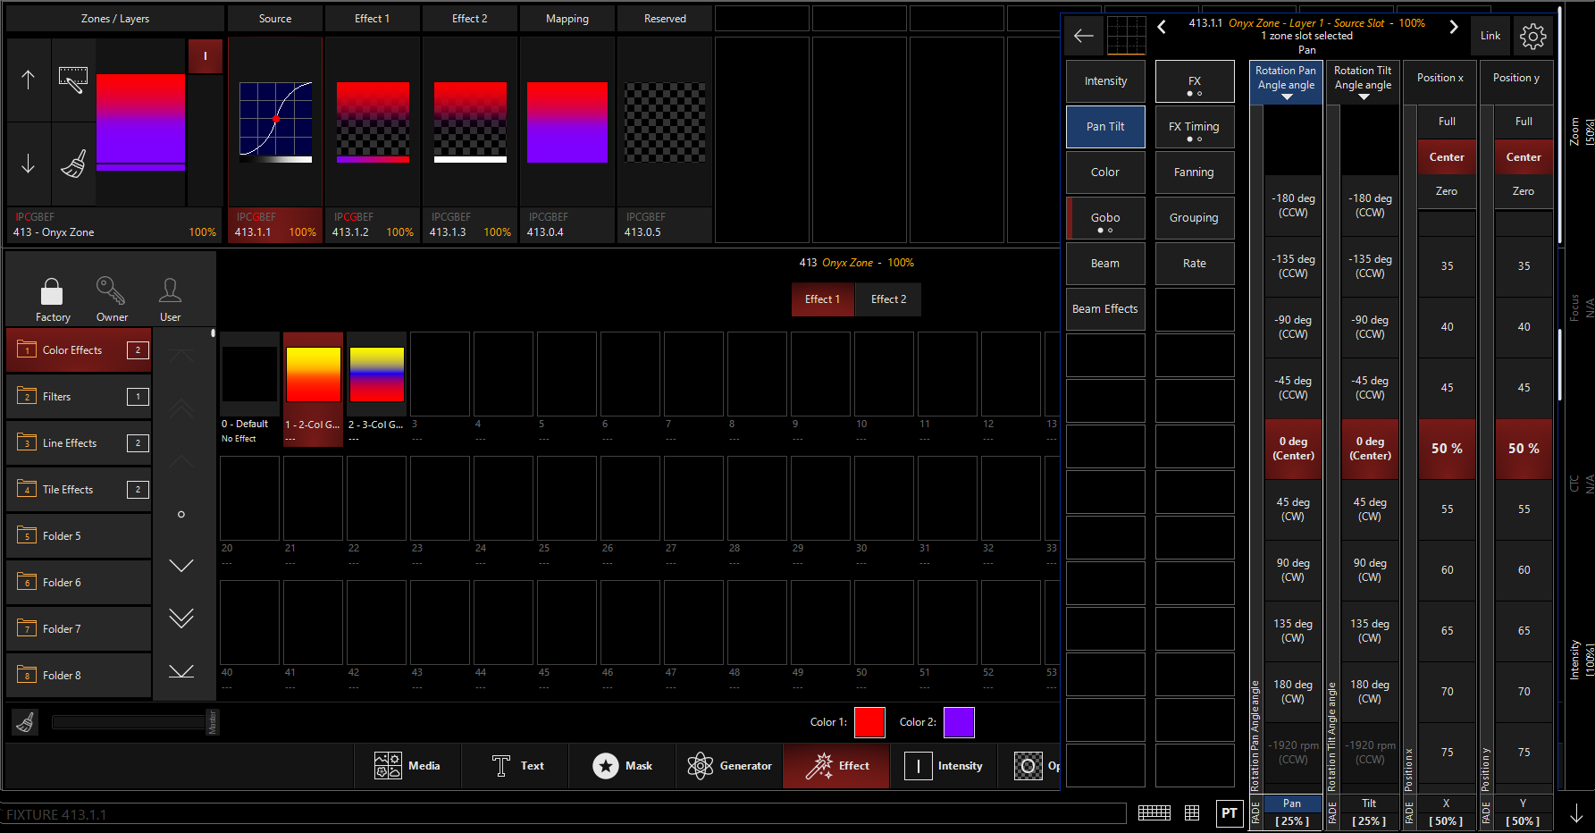
Task: Click the back arrow in parameter panel
Action: pyautogui.click(x=1084, y=36)
